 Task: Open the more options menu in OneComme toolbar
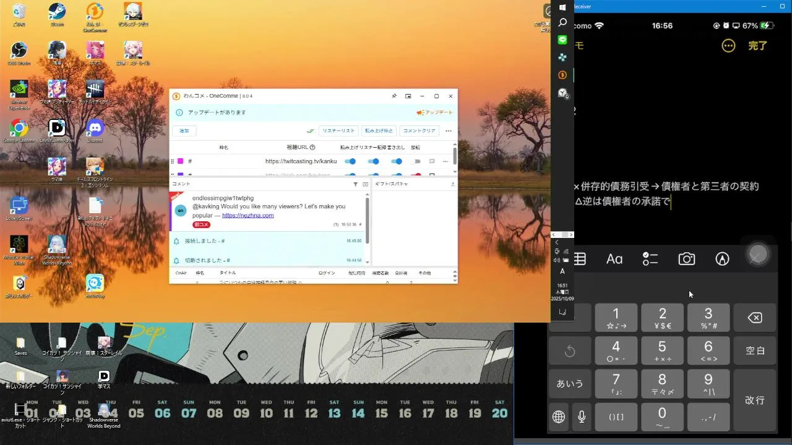[x=449, y=131]
